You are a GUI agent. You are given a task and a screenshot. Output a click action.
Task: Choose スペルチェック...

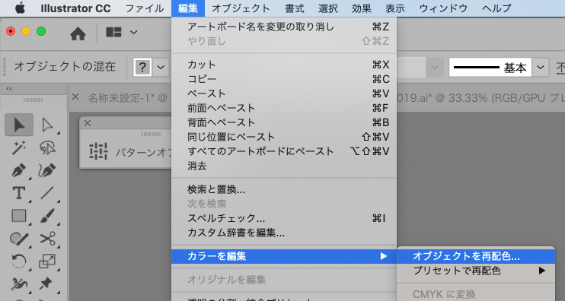pyautogui.click(x=284, y=218)
